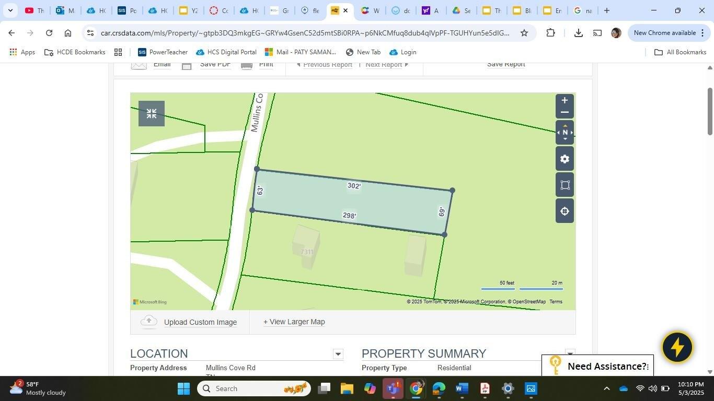
Task: Zoom in on the map
Action: tap(565, 100)
